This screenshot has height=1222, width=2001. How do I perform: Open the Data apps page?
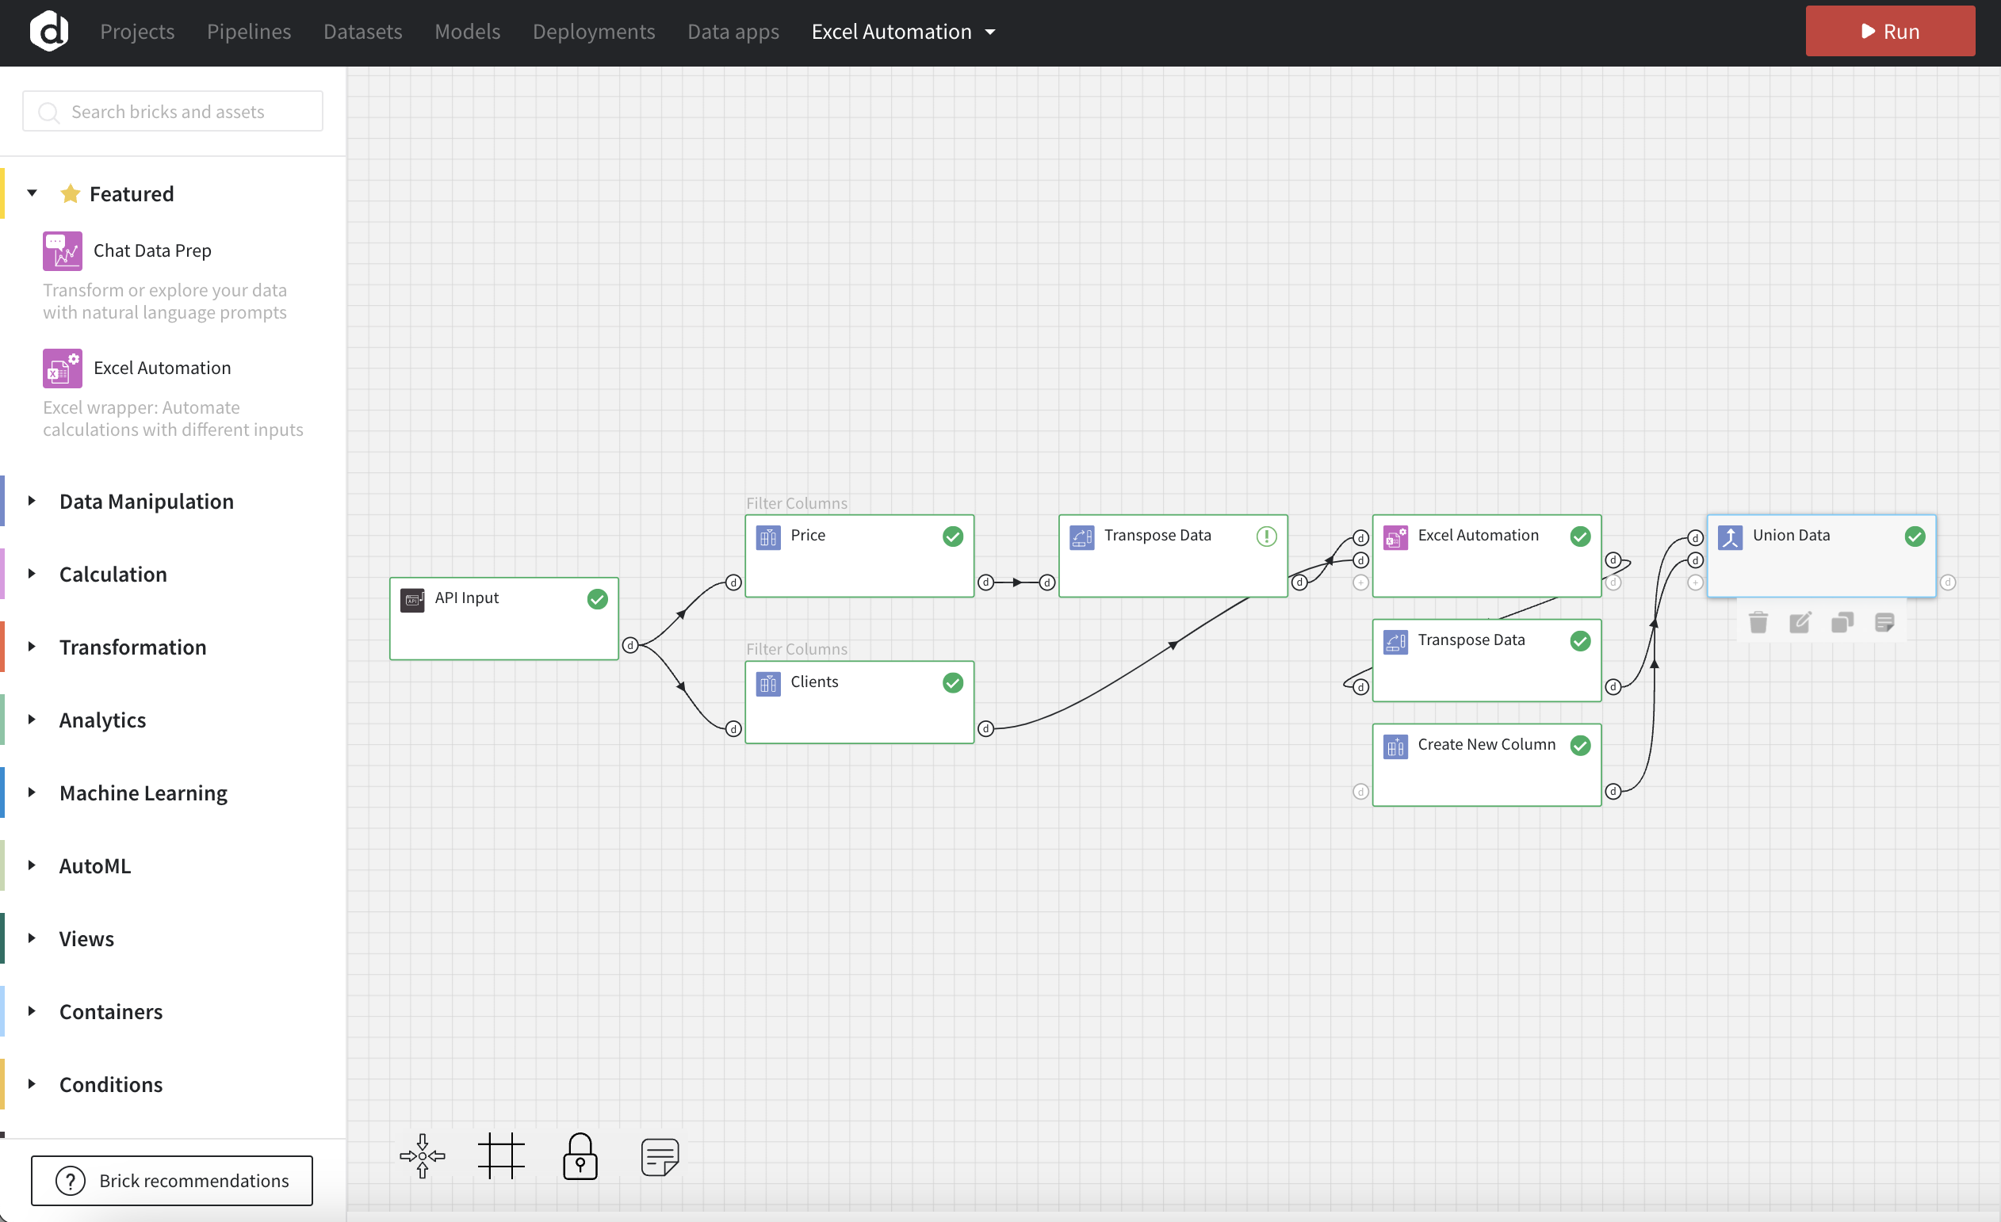click(x=733, y=32)
